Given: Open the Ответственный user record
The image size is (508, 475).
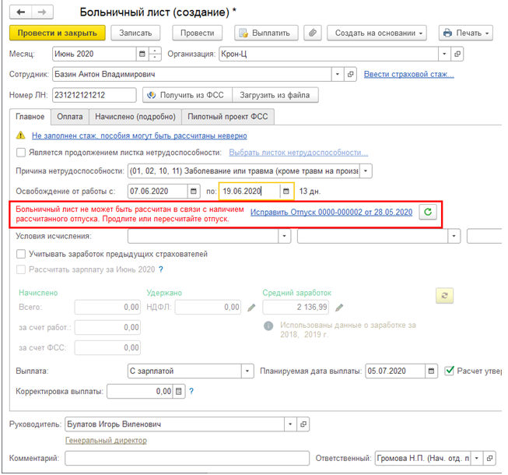Looking at the screenshot, I should point(489,458).
